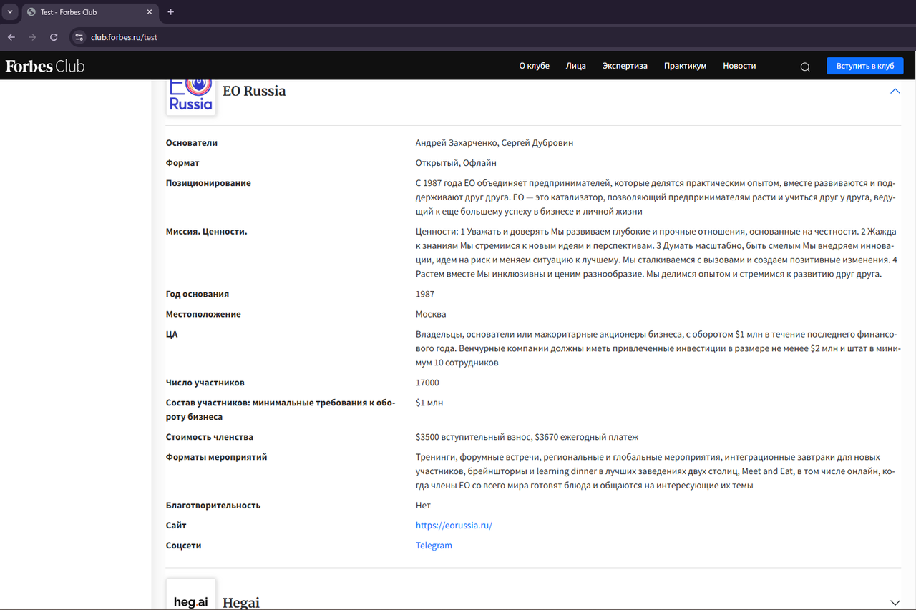Screen dimensions: 916x610
Task: Click the Миссия. Ценности. label
Action: point(206,232)
